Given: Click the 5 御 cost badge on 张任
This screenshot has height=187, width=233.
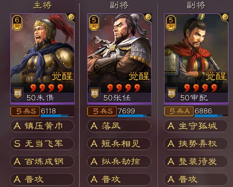Looking at the screenshot, I should [x=94, y=23].
